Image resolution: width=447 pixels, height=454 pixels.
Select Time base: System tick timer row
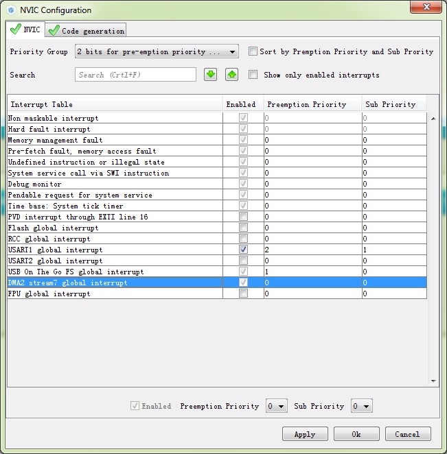coord(217,206)
